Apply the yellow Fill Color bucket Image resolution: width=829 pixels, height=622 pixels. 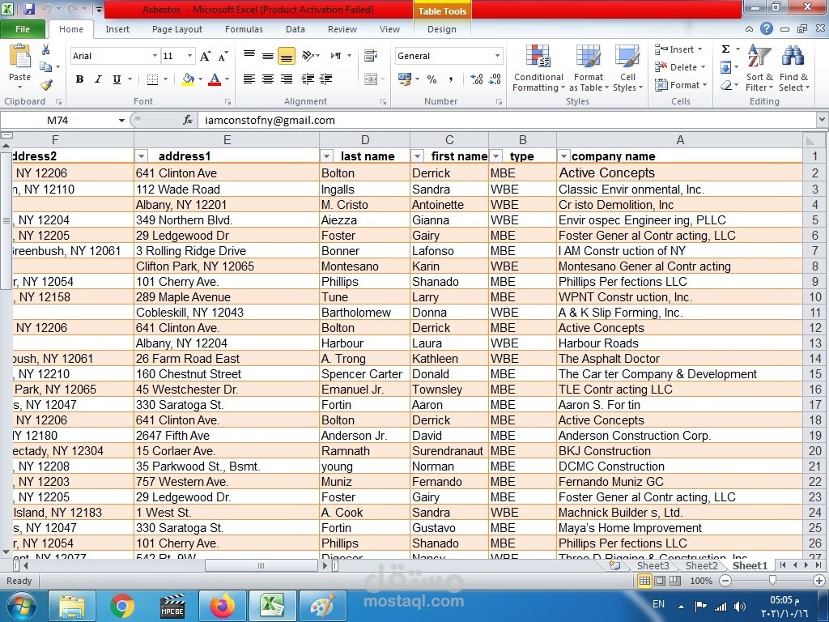[188, 79]
